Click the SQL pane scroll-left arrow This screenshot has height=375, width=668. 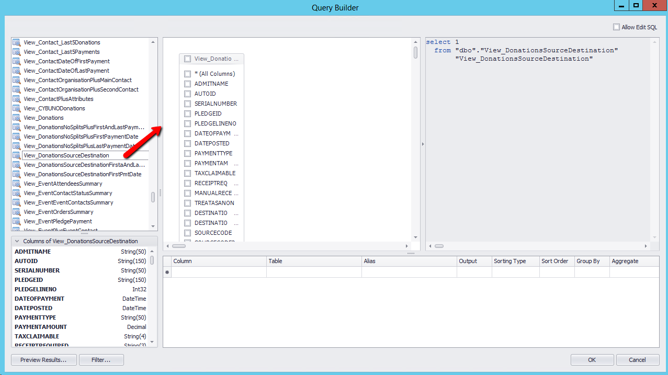tap(429, 246)
